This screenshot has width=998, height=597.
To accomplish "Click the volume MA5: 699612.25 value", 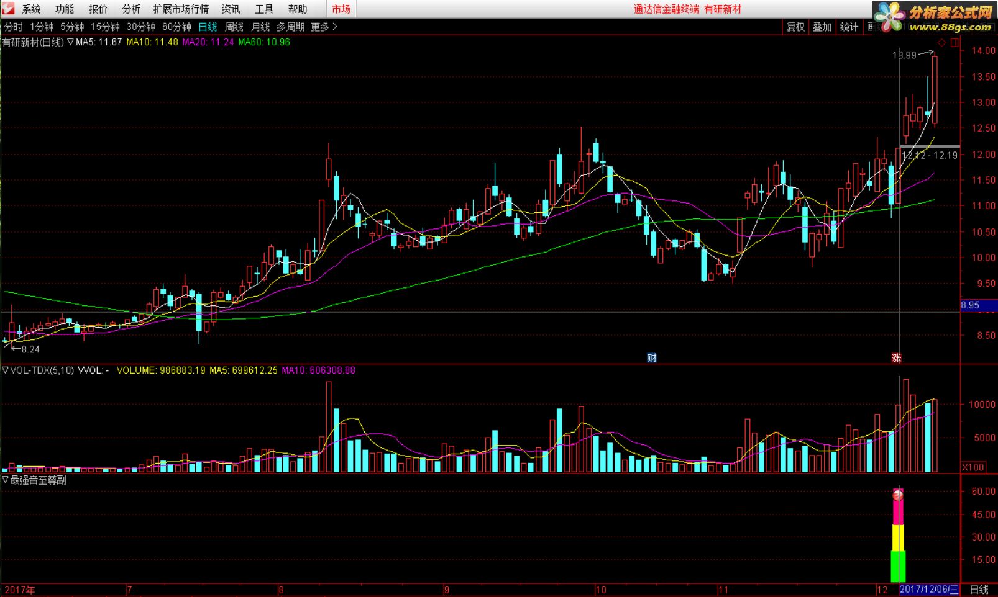I will (x=244, y=370).
